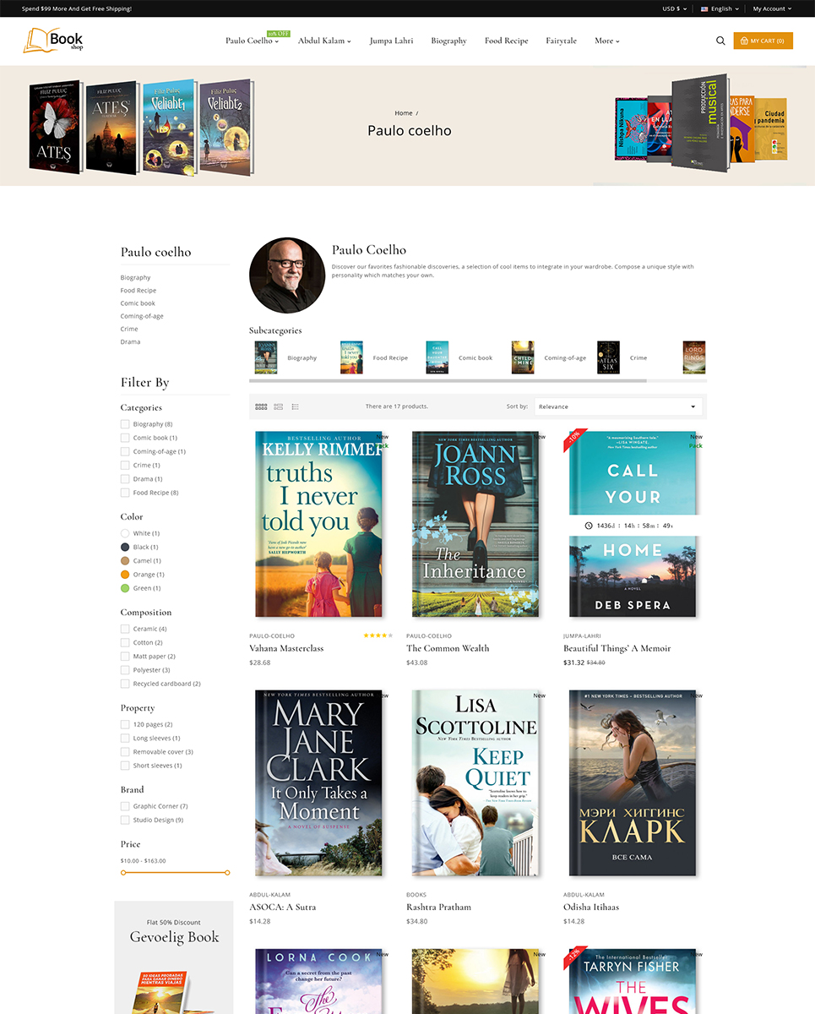Open the Sort by Relevance dropdown
This screenshot has width=815, height=1014.
coord(618,406)
